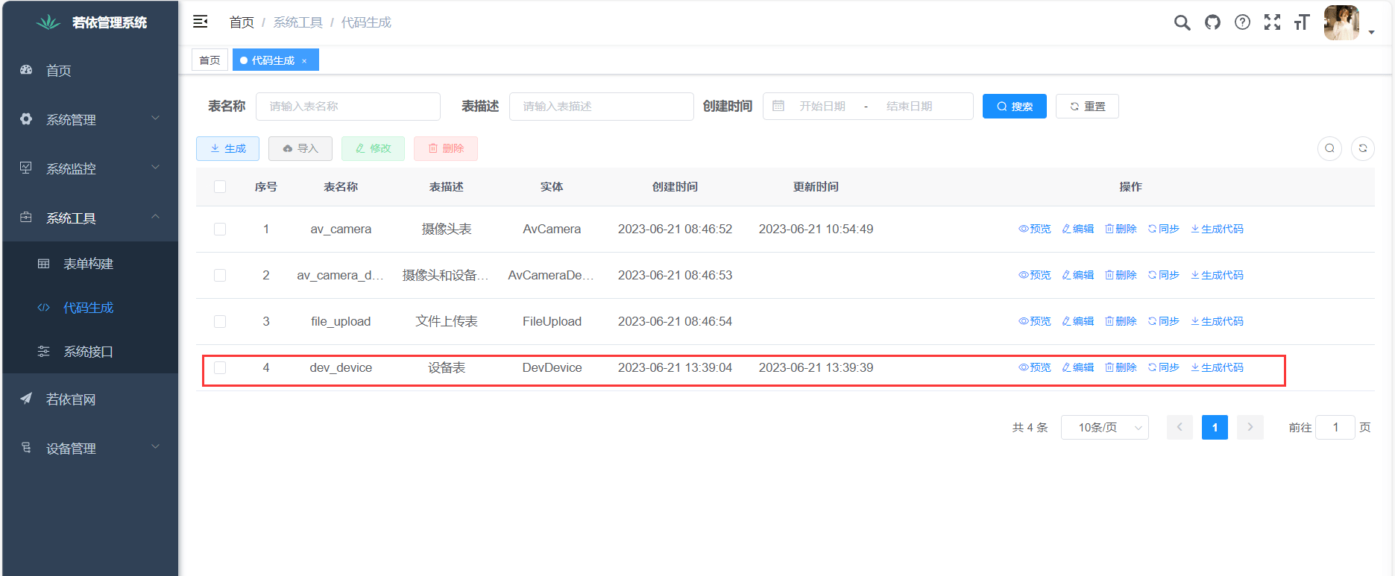This screenshot has width=1395, height=576.
Task: Click the 系统管理 gear icon
Action: pos(26,118)
